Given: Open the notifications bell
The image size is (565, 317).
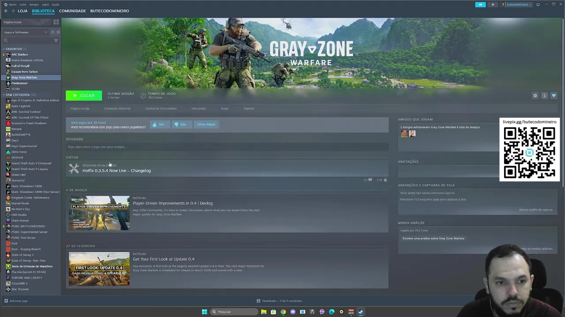Looking at the screenshot, I should (x=493, y=4).
